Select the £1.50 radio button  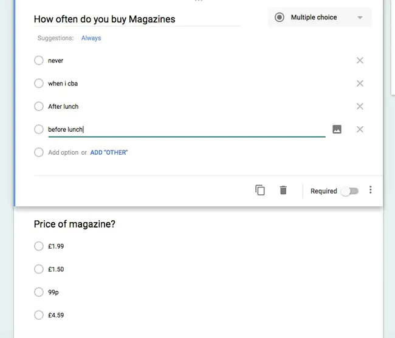[x=39, y=269]
